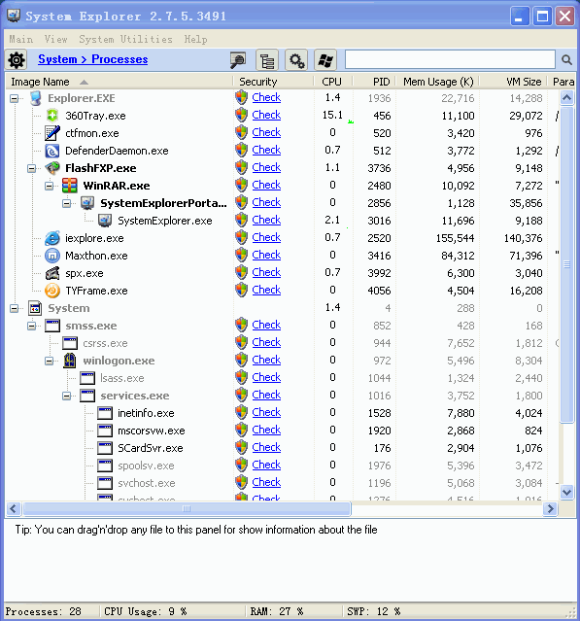
Task: Click the SystemExplorer.exe monitor icon
Action: point(105,221)
